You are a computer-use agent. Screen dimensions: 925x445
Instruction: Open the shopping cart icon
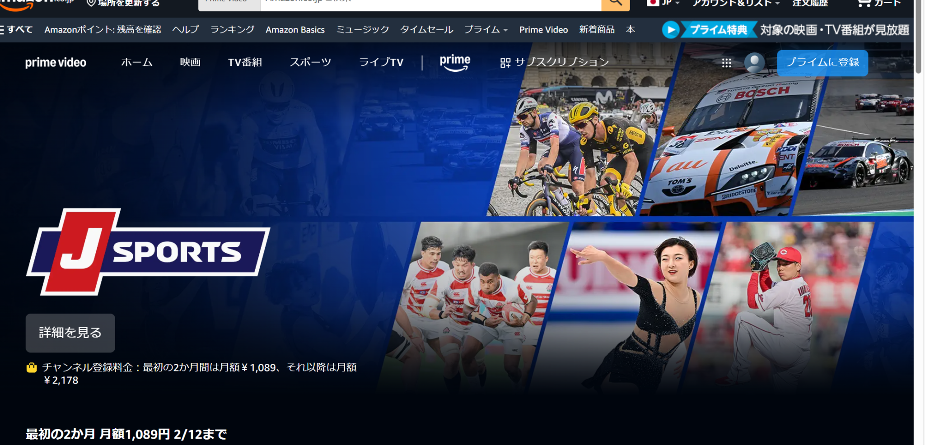864,4
